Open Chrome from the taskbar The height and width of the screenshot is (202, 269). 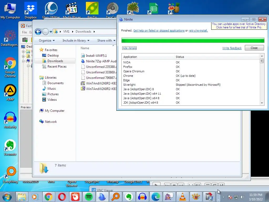point(49,197)
